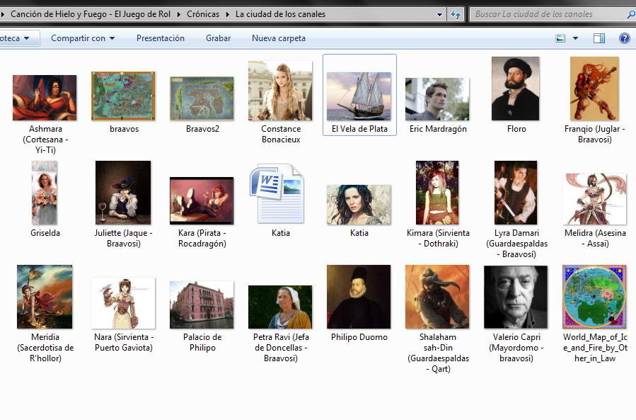Select the Valerio Capri (Mayordomo) image
The image size is (636, 420).
pos(516,297)
